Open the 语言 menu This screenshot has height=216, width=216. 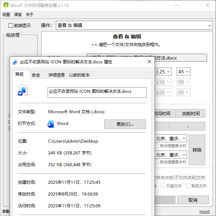click(18, 15)
